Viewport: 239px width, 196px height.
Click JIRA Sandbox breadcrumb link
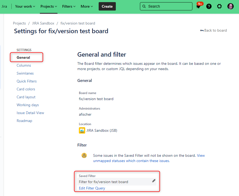click(43, 23)
